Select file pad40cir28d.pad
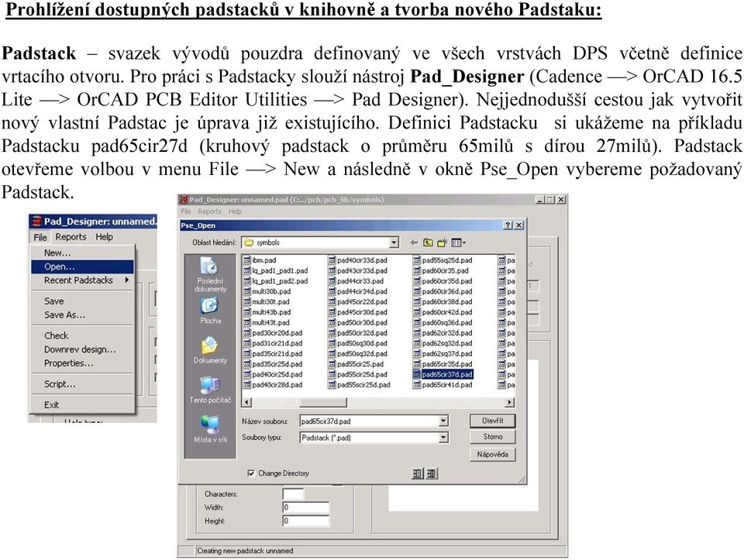Viewport: 744px width, 560px height. point(272,384)
